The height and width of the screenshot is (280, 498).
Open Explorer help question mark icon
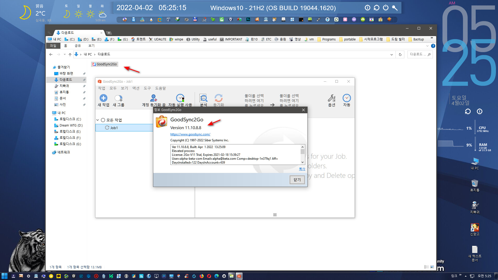click(433, 46)
